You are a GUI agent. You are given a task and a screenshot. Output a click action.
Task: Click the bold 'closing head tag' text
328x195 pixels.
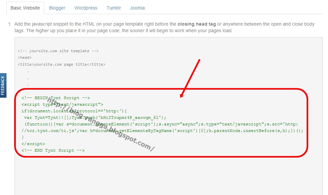pyautogui.click(x=196, y=24)
